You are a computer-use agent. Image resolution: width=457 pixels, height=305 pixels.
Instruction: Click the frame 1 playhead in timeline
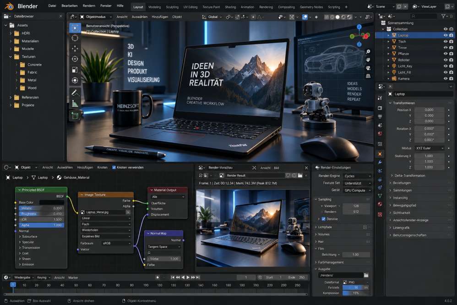click(13, 284)
